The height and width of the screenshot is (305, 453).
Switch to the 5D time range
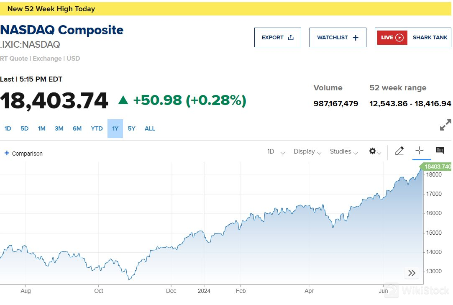click(x=25, y=128)
